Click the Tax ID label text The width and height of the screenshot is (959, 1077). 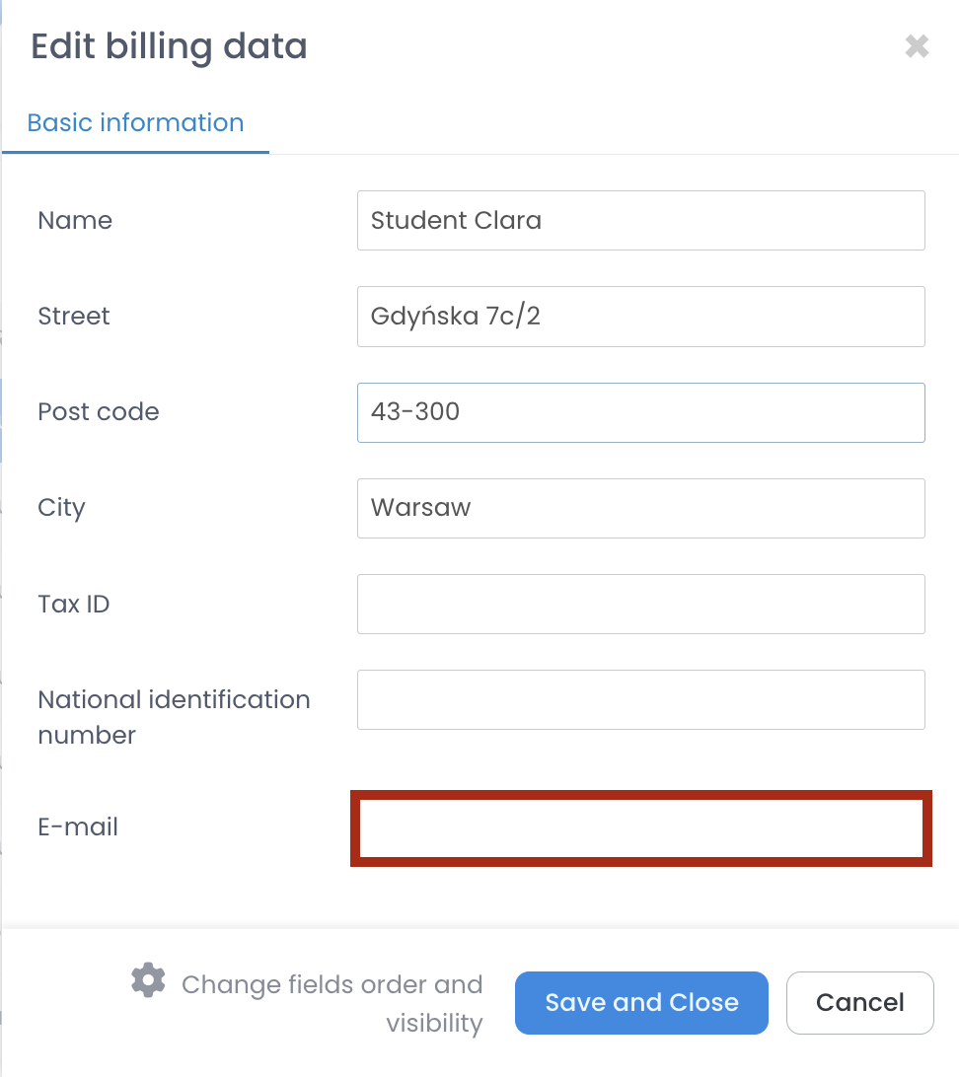(x=74, y=604)
